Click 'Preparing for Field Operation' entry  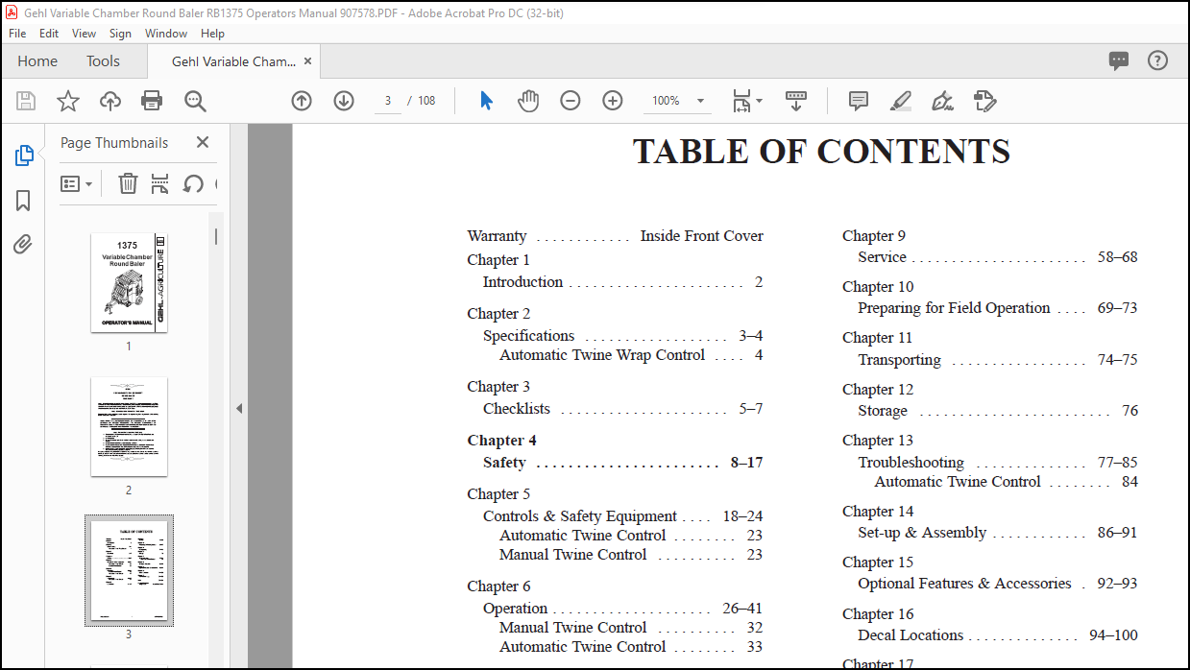pyautogui.click(x=954, y=308)
